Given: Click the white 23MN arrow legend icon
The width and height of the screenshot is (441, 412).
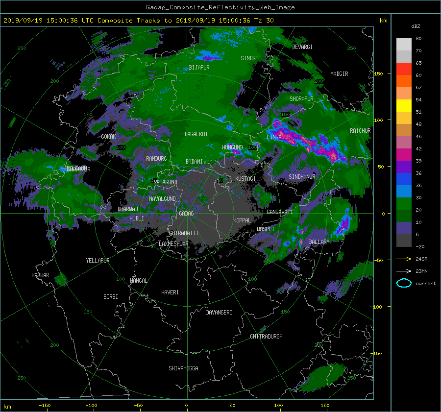Looking at the screenshot, I should [404, 271].
